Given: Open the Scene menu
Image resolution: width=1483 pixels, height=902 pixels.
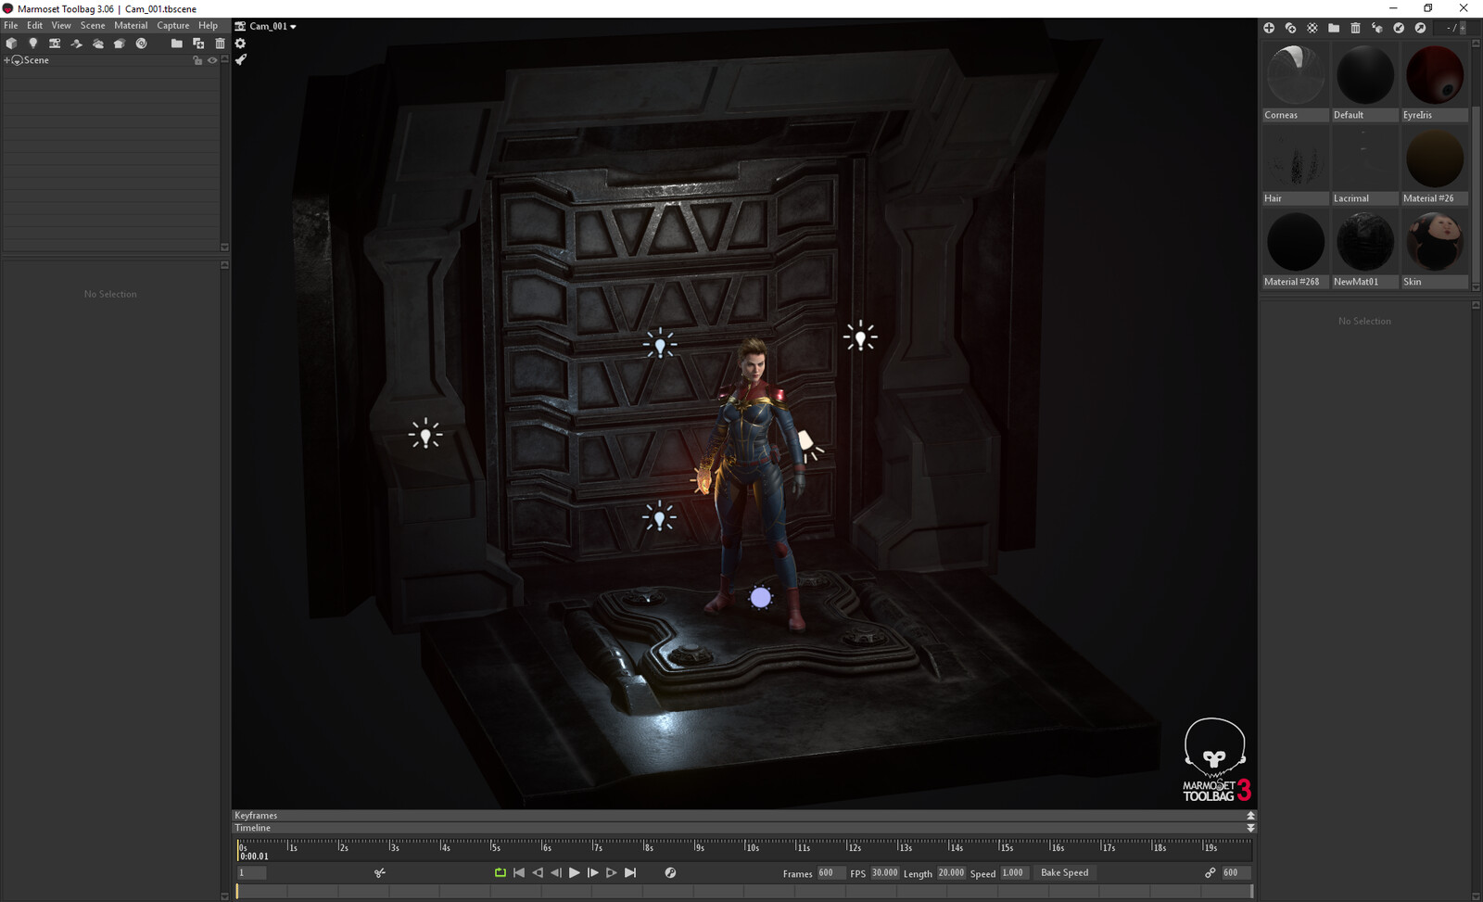Looking at the screenshot, I should 93,26.
